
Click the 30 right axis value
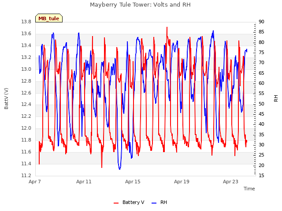pos(261,145)
